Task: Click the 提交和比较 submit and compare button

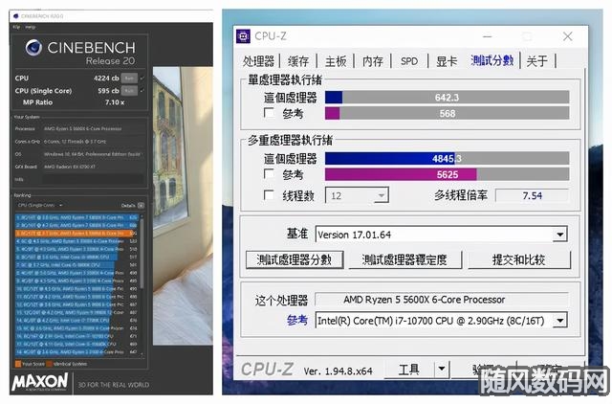Action: 518,259
